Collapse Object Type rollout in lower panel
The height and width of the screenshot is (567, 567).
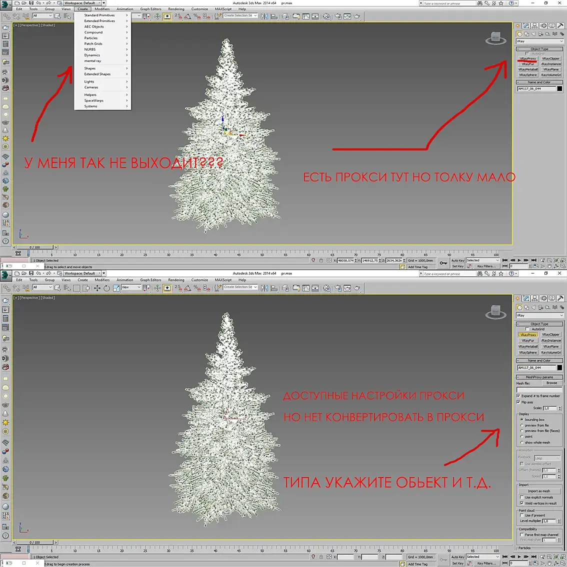pos(539,324)
